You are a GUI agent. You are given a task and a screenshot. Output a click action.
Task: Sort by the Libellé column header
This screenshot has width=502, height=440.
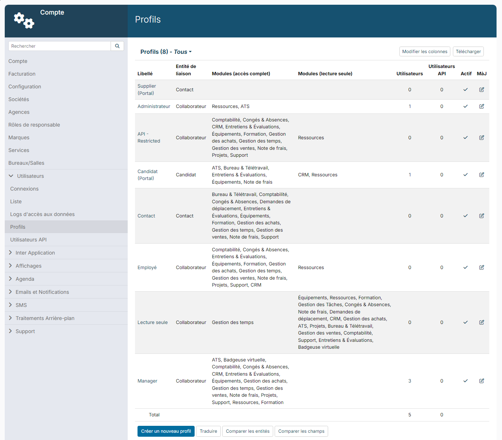[x=145, y=73]
